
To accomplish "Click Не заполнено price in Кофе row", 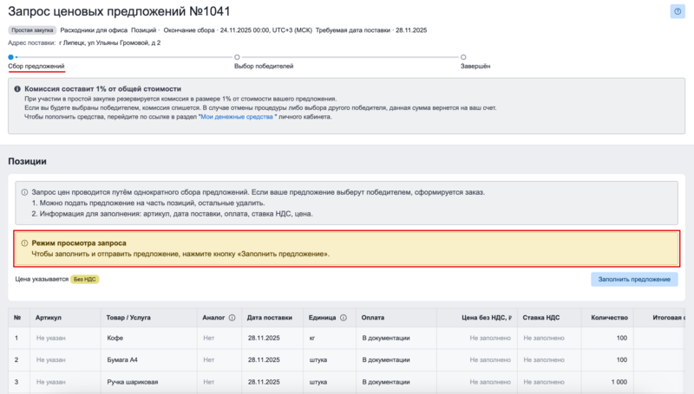I will 490,338.
